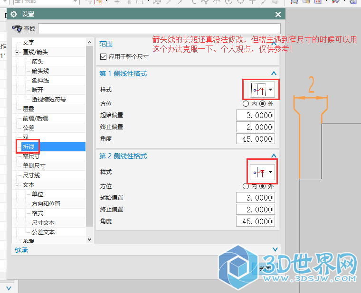Click side 1 终止偏置 field
The image size is (361, 293).
tap(256, 127)
